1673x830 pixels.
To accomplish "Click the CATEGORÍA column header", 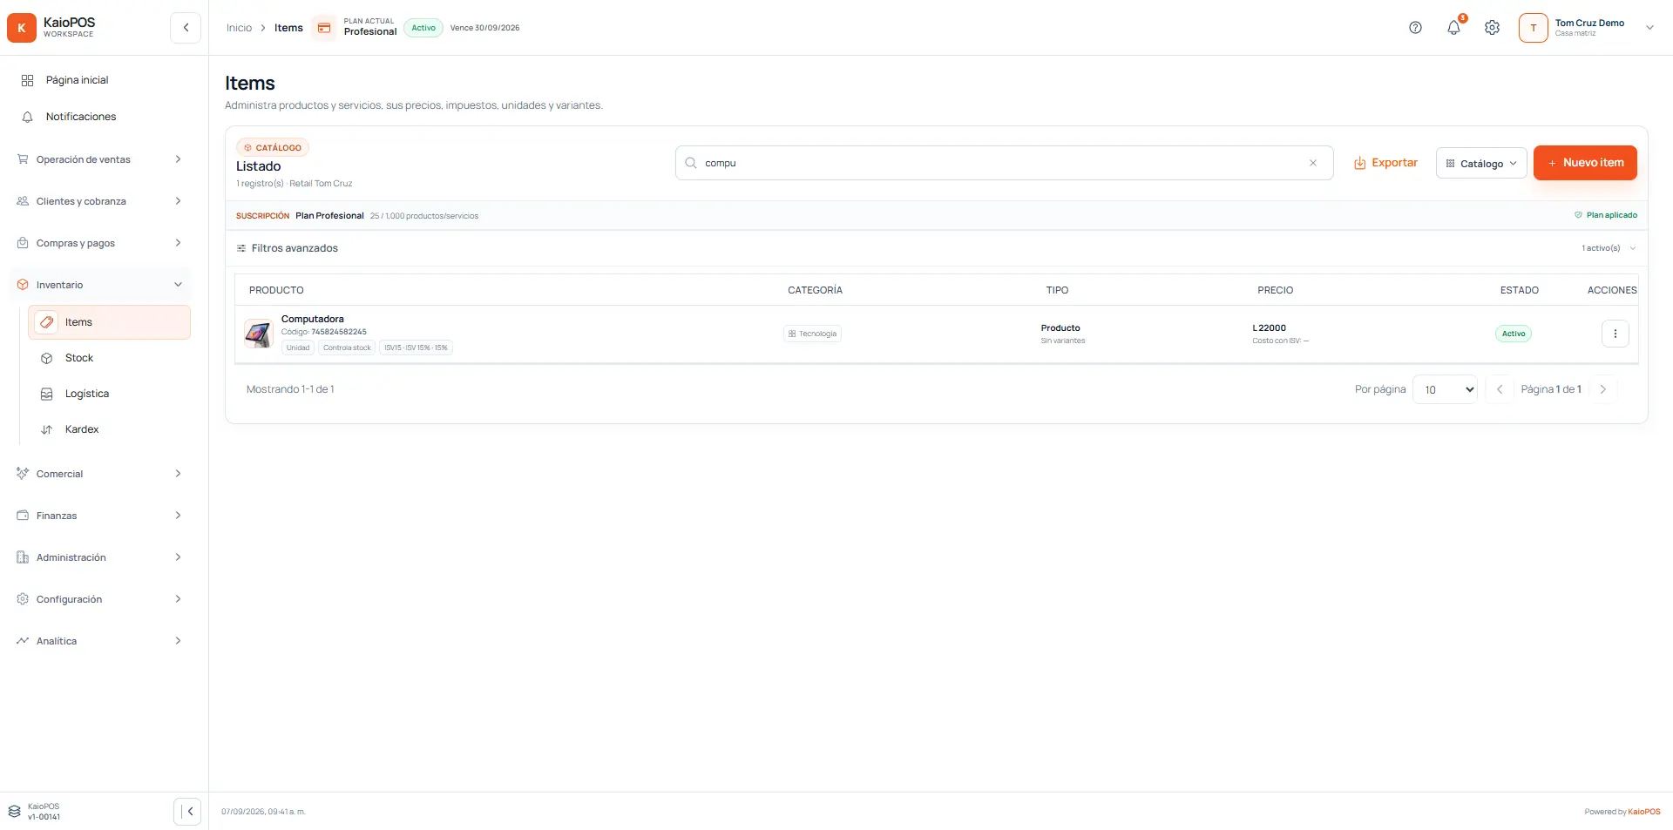I will (815, 290).
